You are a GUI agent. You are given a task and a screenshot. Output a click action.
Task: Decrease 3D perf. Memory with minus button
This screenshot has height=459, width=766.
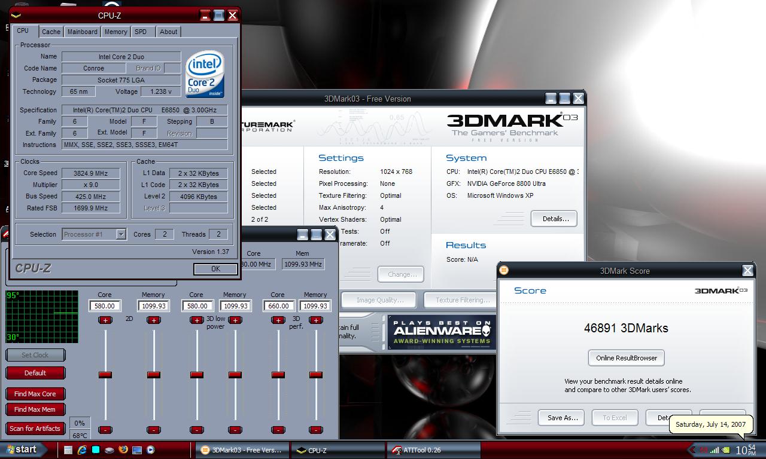[x=315, y=430]
